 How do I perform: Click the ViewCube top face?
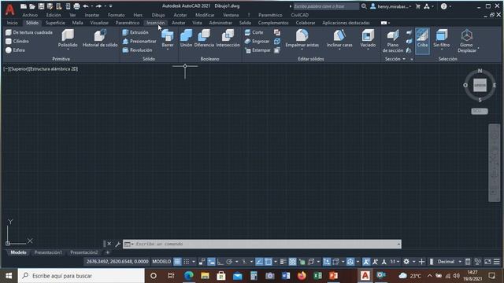coord(480,86)
